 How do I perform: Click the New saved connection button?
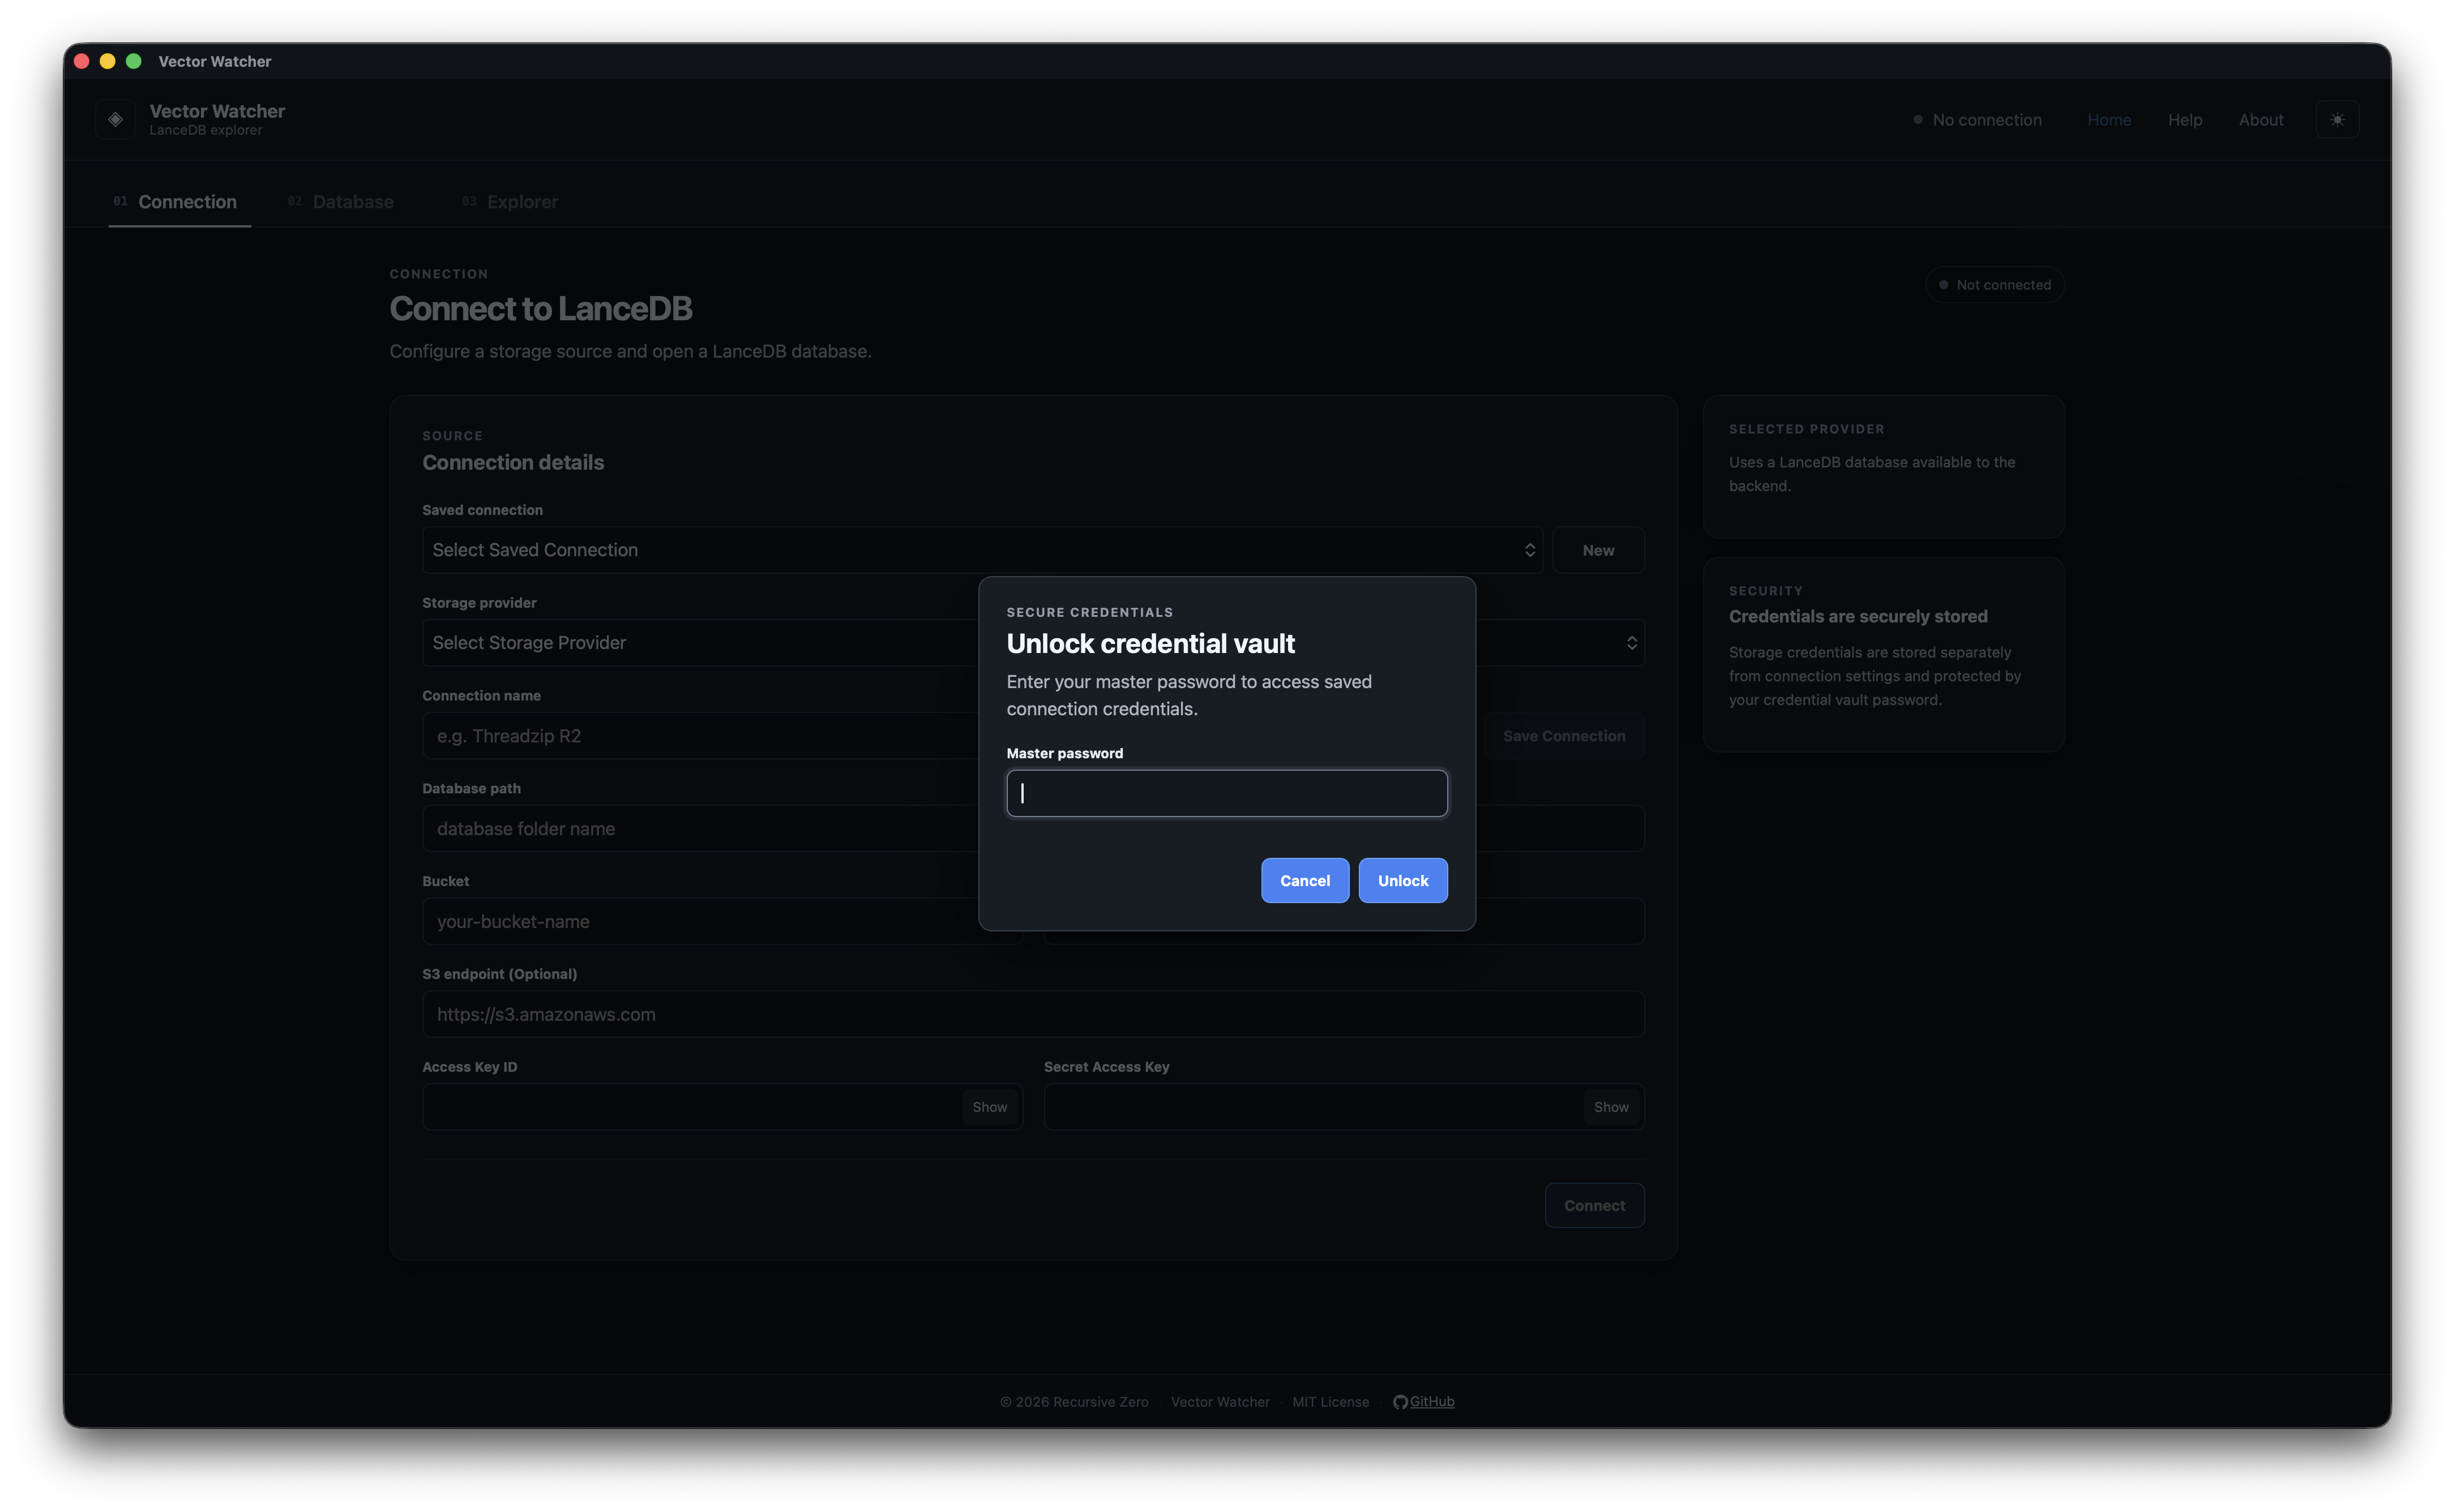pos(1598,550)
